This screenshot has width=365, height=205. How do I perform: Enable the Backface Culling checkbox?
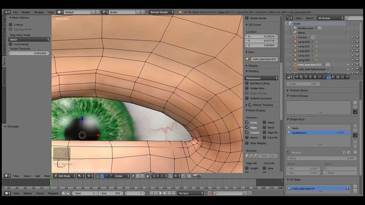[247, 83]
